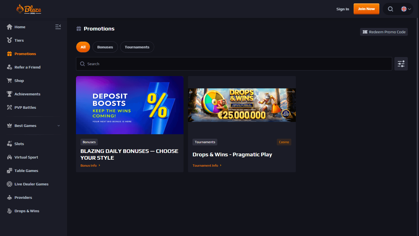This screenshot has height=236, width=419.
Task: Click the Refer a Friend icon
Action: click(x=9, y=67)
